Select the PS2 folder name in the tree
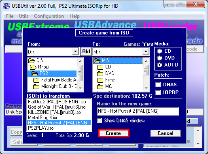Image resolution: width=208 pixels, height=154 pixels. point(44,73)
